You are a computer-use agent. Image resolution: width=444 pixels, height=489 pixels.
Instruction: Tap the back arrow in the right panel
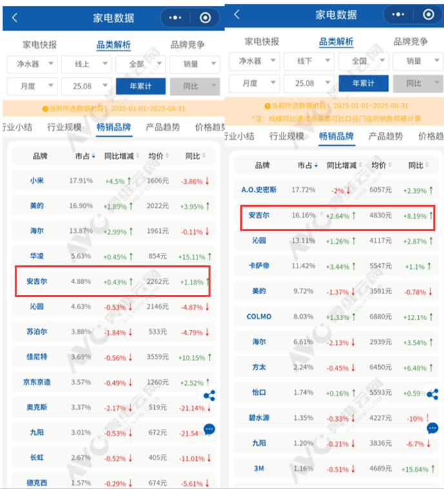(236, 14)
